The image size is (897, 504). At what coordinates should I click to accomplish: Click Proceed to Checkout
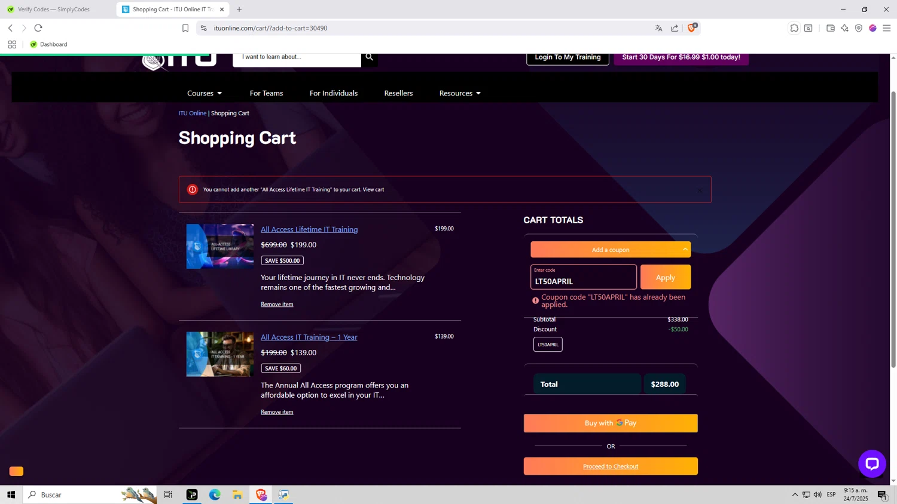(x=611, y=466)
